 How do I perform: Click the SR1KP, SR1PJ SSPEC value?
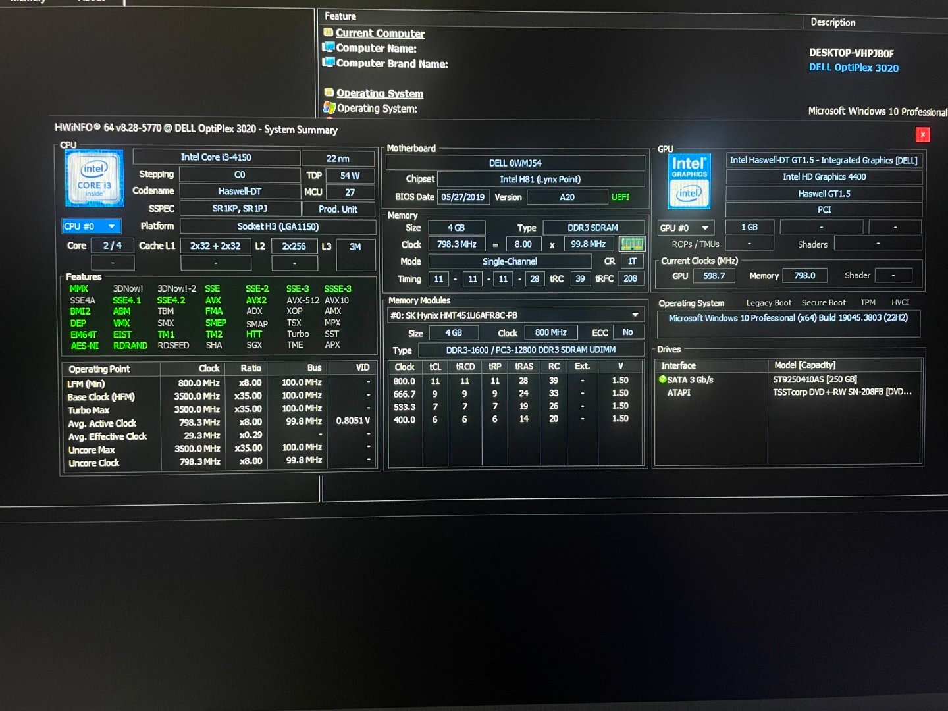tap(240, 209)
